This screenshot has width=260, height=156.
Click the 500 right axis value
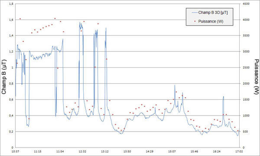click(x=245, y=131)
